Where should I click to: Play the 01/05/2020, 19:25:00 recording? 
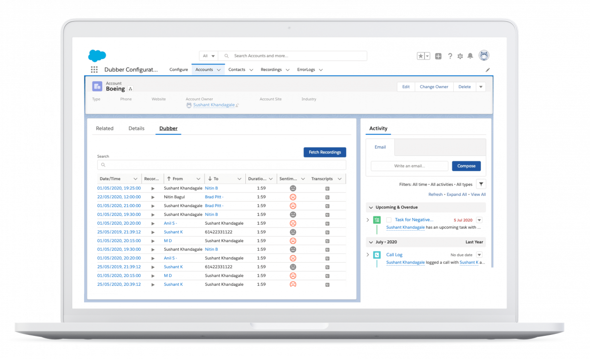click(x=153, y=188)
